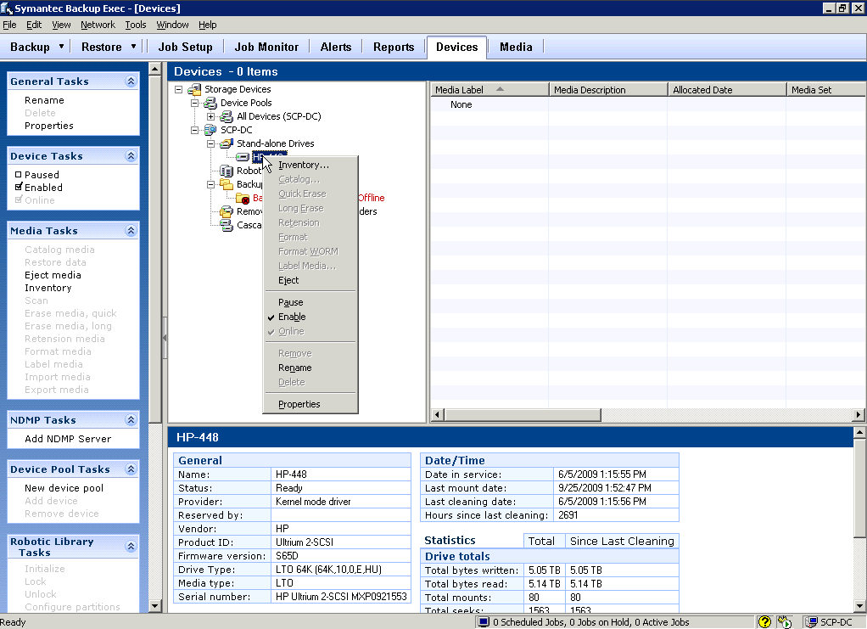Click the Robotic Libraries icon in the device tree
This screenshot has height=629, width=867.
click(x=225, y=170)
